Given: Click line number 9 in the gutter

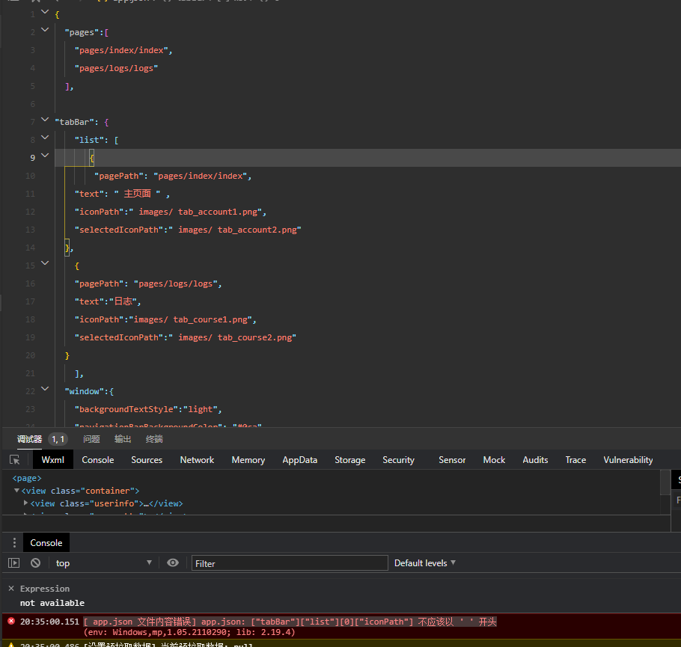Looking at the screenshot, I should point(33,158).
